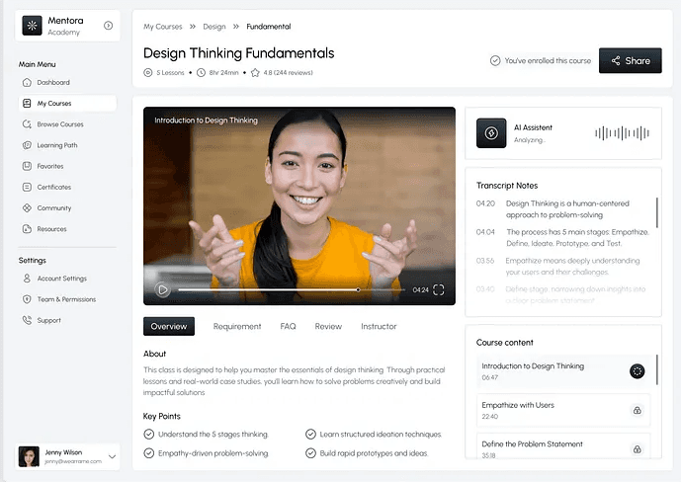Viewport: 681px width, 482px height.
Task: Click the AI Assistant icon
Action: tap(491, 133)
